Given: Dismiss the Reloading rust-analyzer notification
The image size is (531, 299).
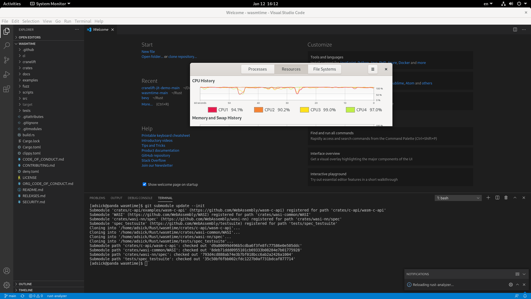Looking at the screenshot, I should click(524, 285).
